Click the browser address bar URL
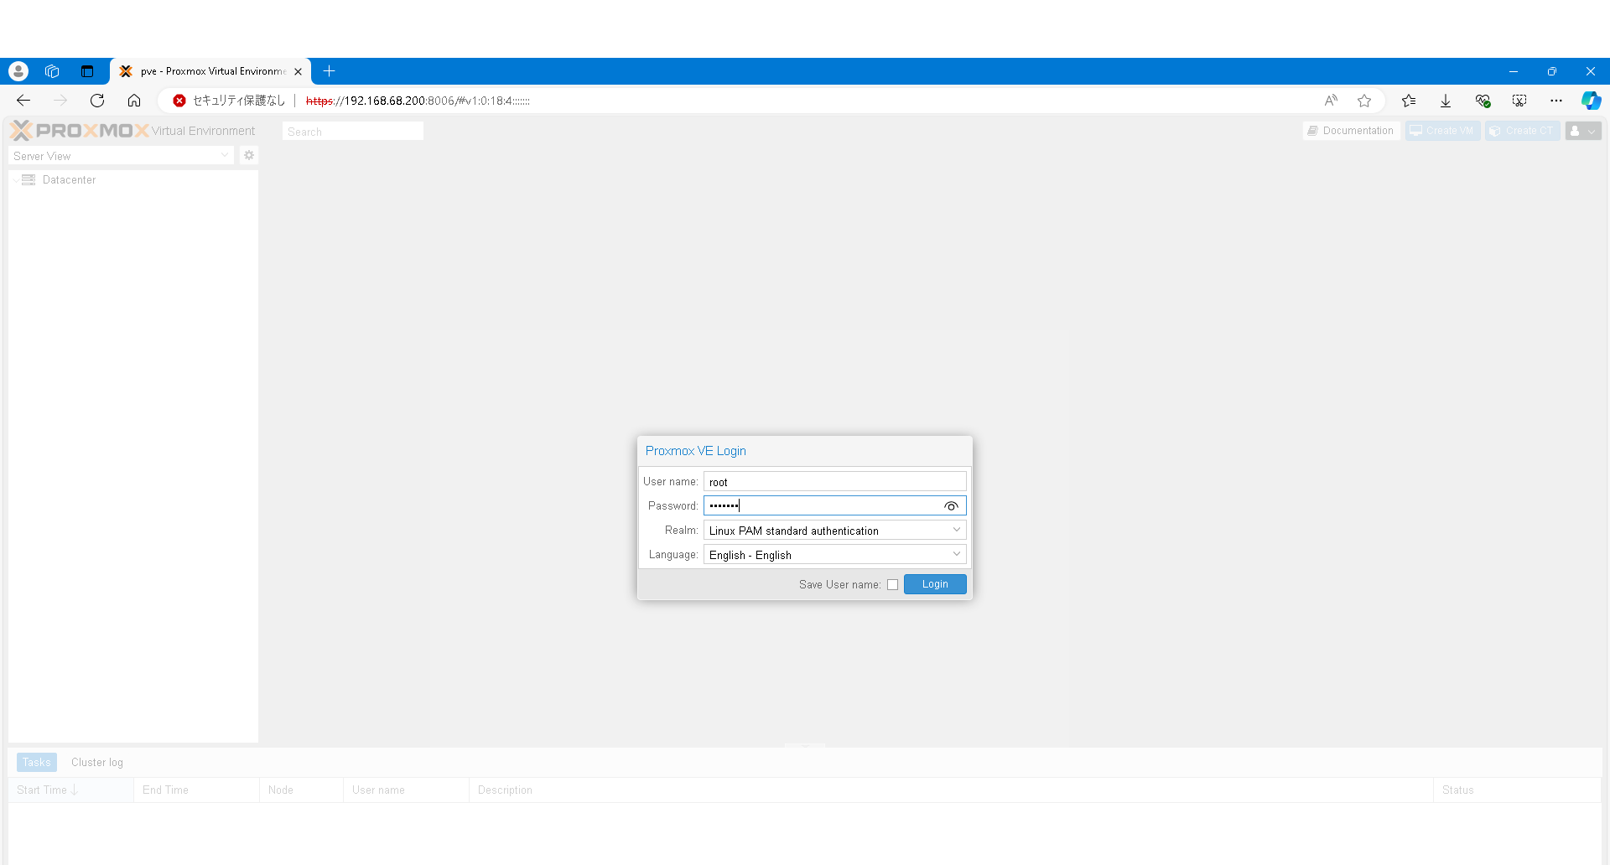The height and width of the screenshot is (865, 1610). [x=418, y=101]
